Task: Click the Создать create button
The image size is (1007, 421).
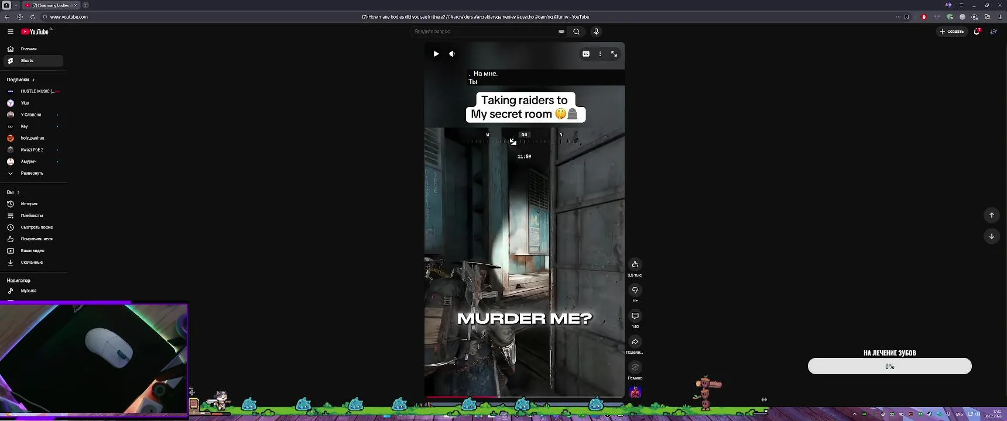Action: [x=952, y=32]
